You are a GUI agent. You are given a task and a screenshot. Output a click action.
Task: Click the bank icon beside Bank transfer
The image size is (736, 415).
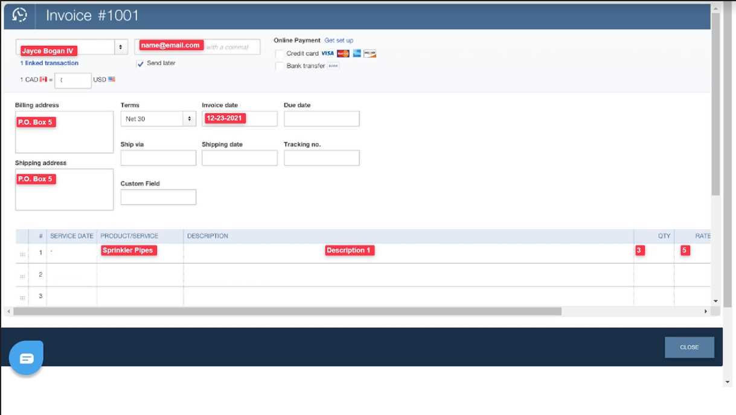333,66
